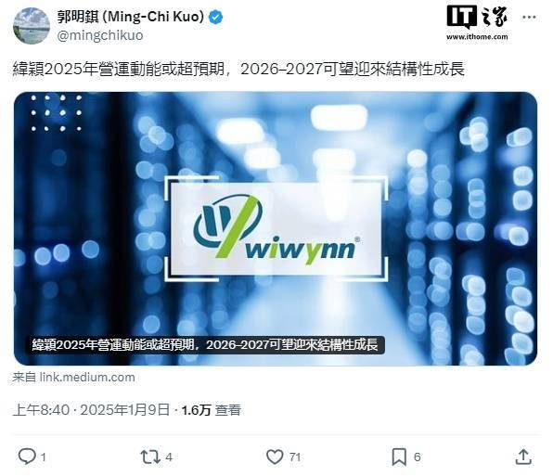This screenshot has width=553, height=476.
Task: Click the share upload arrow icon
Action: pos(523,457)
